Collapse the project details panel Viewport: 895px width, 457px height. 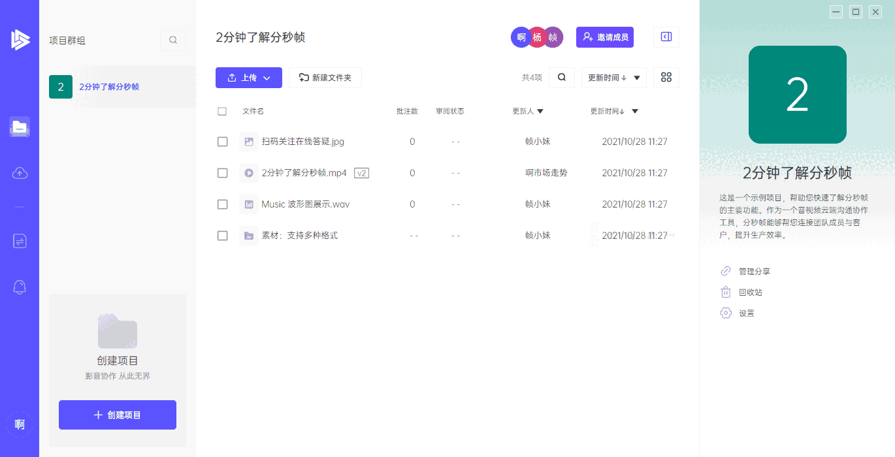click(x=666, y=37)
